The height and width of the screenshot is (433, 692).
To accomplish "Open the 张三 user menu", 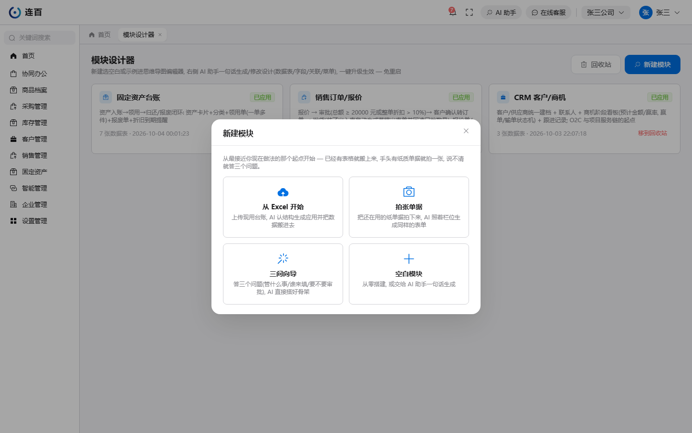I will tap(660, 13).
